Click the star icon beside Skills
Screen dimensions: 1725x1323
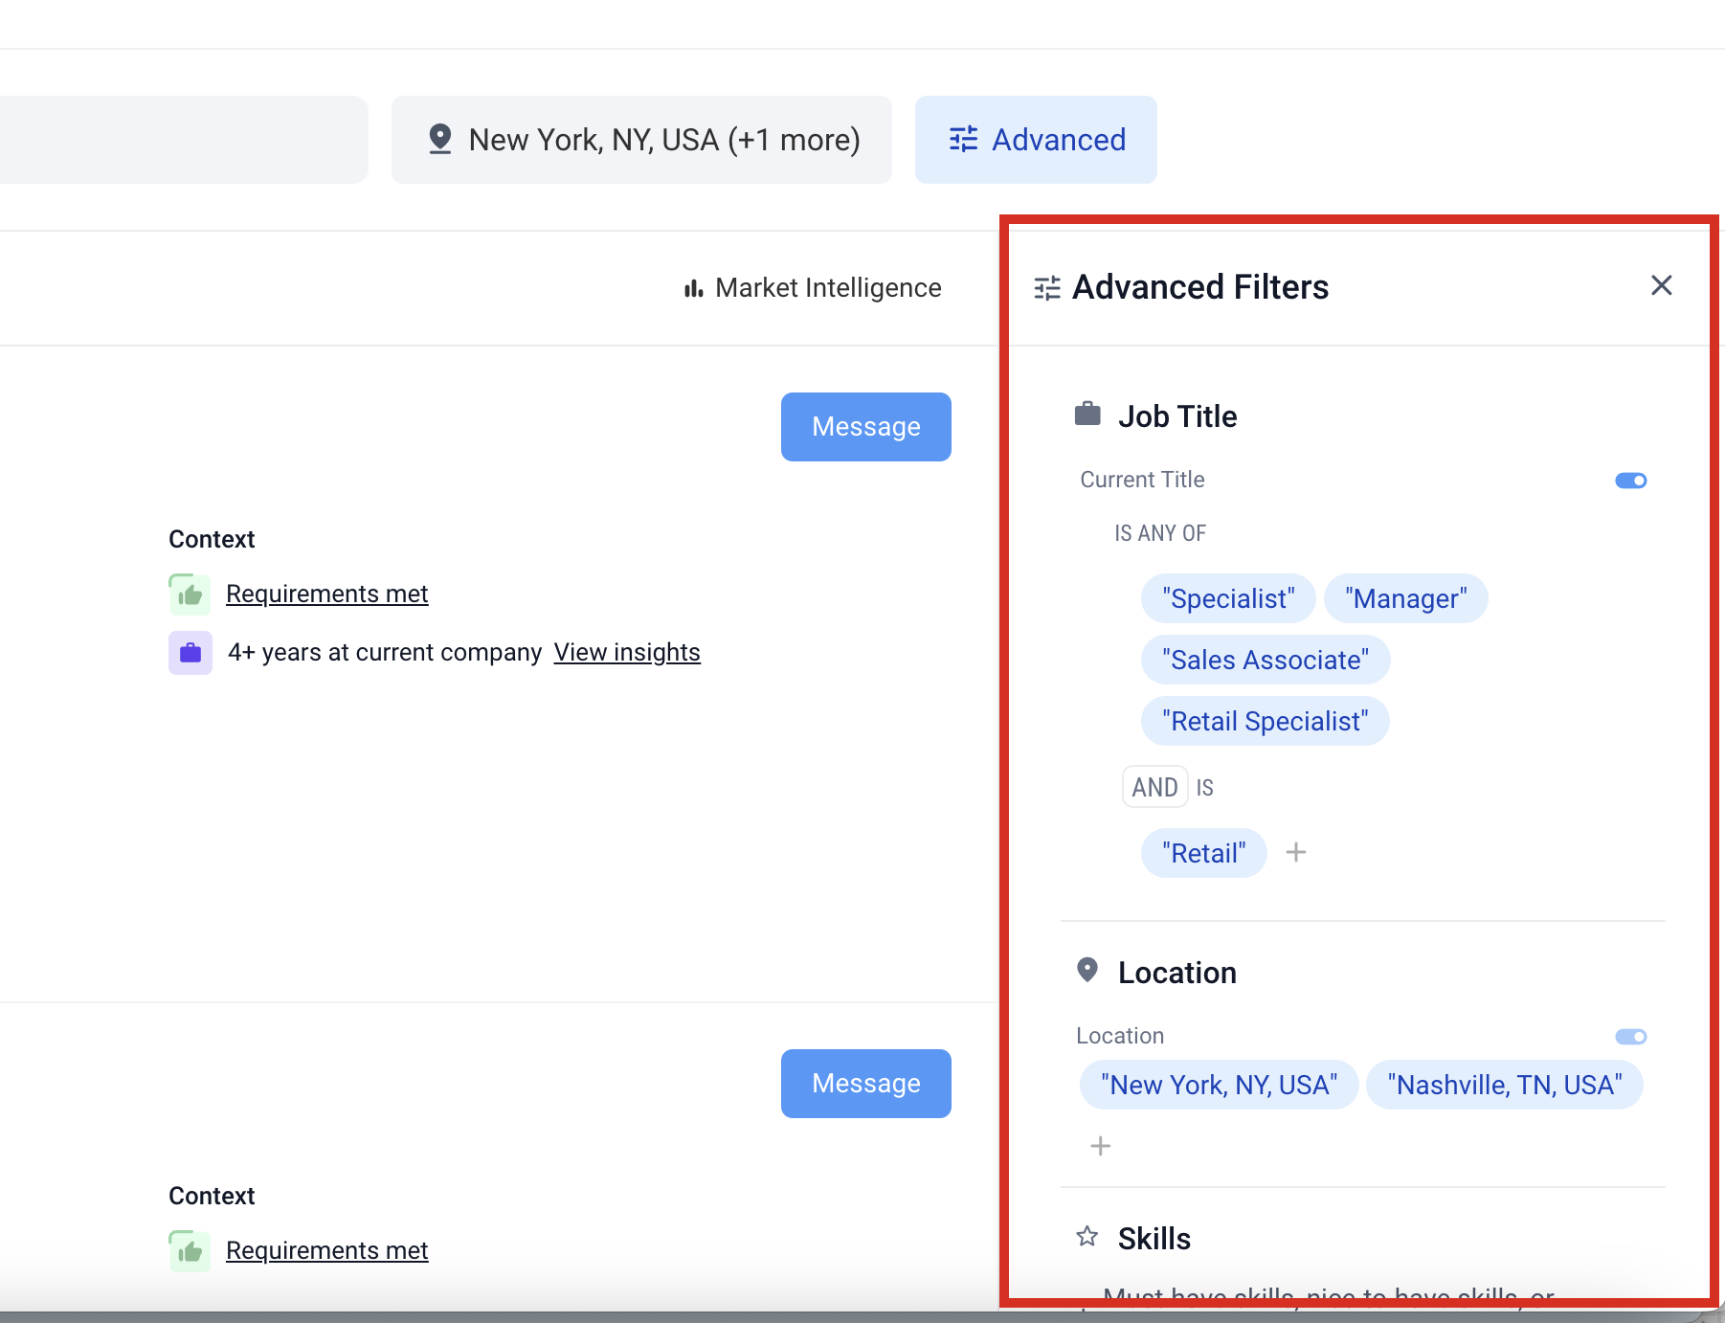coord(1087,1237)
